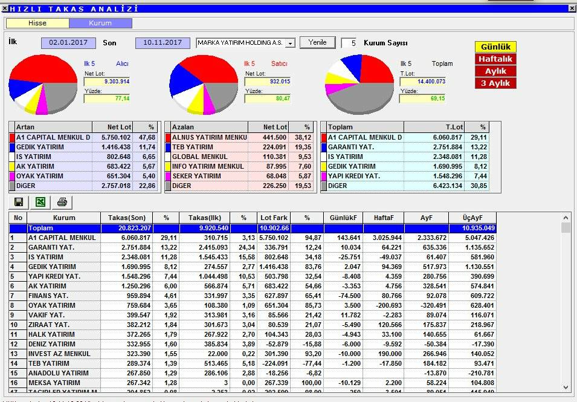Click the İlk 5 Alıcı pie chart
Screen dimensions: 577x402
[43, 84]
